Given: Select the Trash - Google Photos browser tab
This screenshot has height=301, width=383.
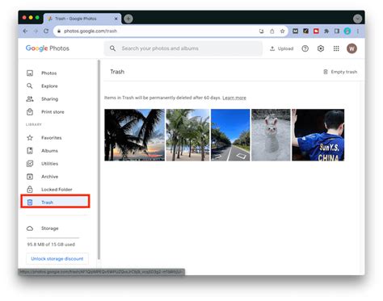Looking at the screenshot, I should point(82,19).
